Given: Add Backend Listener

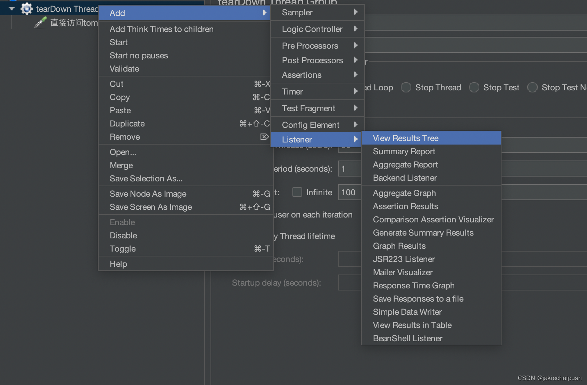Looking at the screenshot, I should (431, 178).
